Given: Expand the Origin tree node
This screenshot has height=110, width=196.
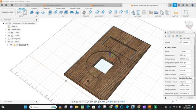Looking at the screenshot, I should [x=6, y=33].
